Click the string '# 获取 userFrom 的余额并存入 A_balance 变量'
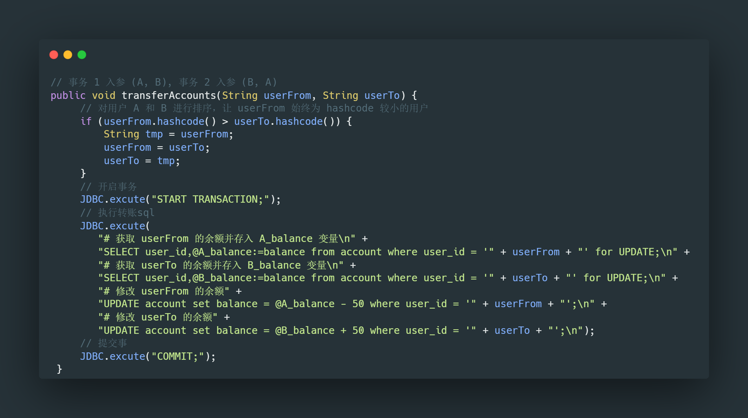This screenshot has height=418, width=748. 227,239
